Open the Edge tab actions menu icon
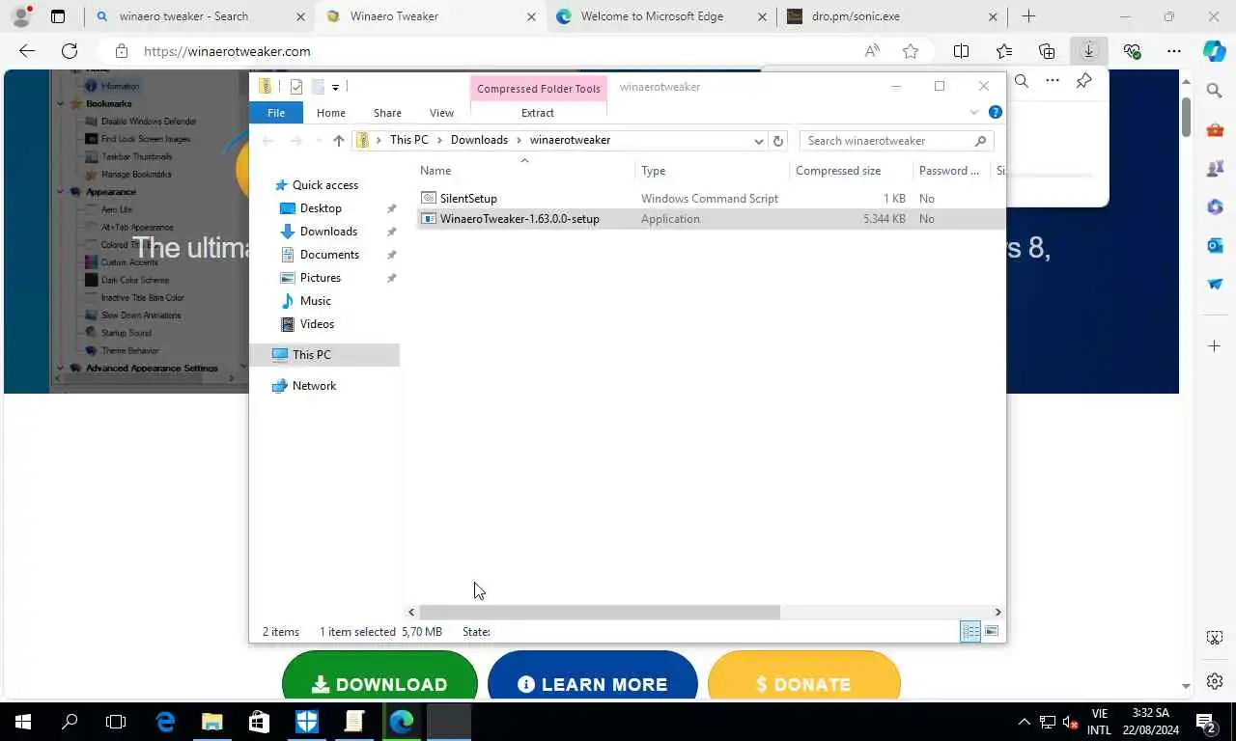Viewport: 1236px width, 741px height. (58, 16)
